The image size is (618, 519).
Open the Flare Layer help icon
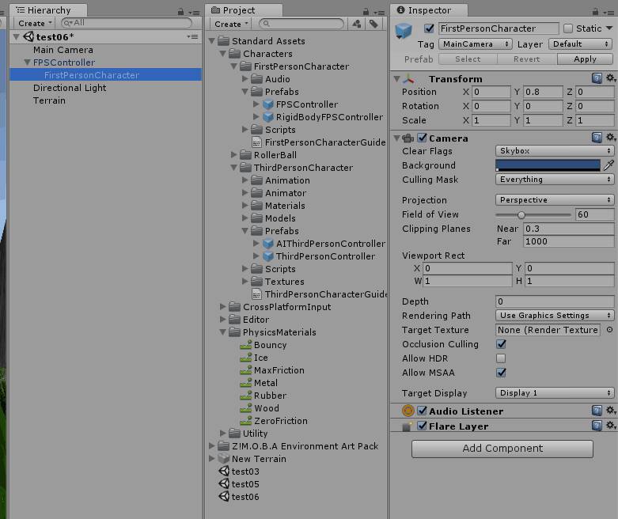597,426
